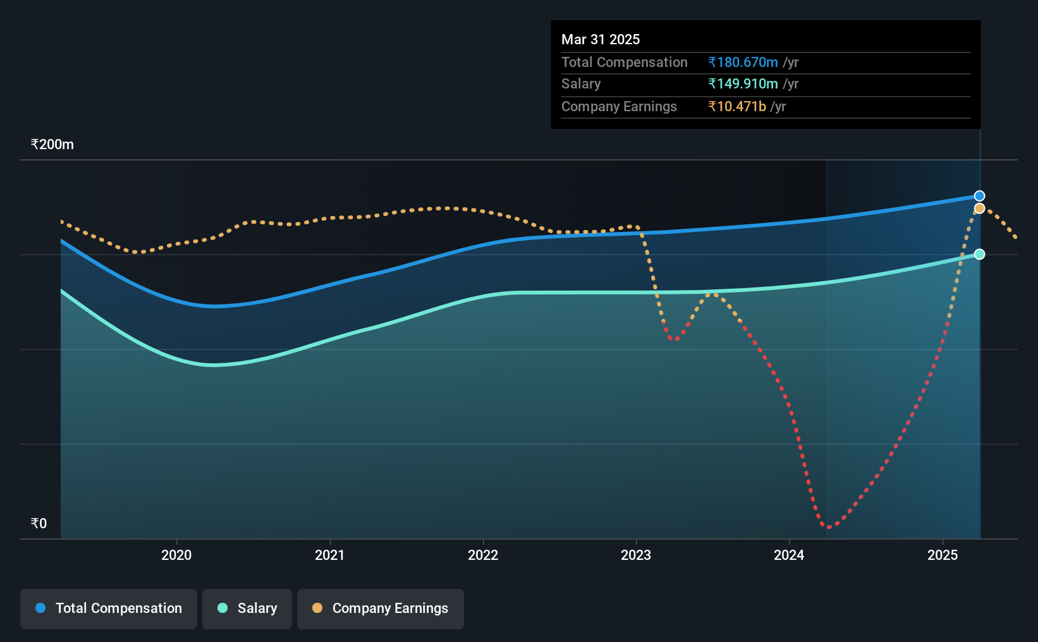Click the 2022 x-axis label
The image size is (1038, 642).
click(483, 555)
